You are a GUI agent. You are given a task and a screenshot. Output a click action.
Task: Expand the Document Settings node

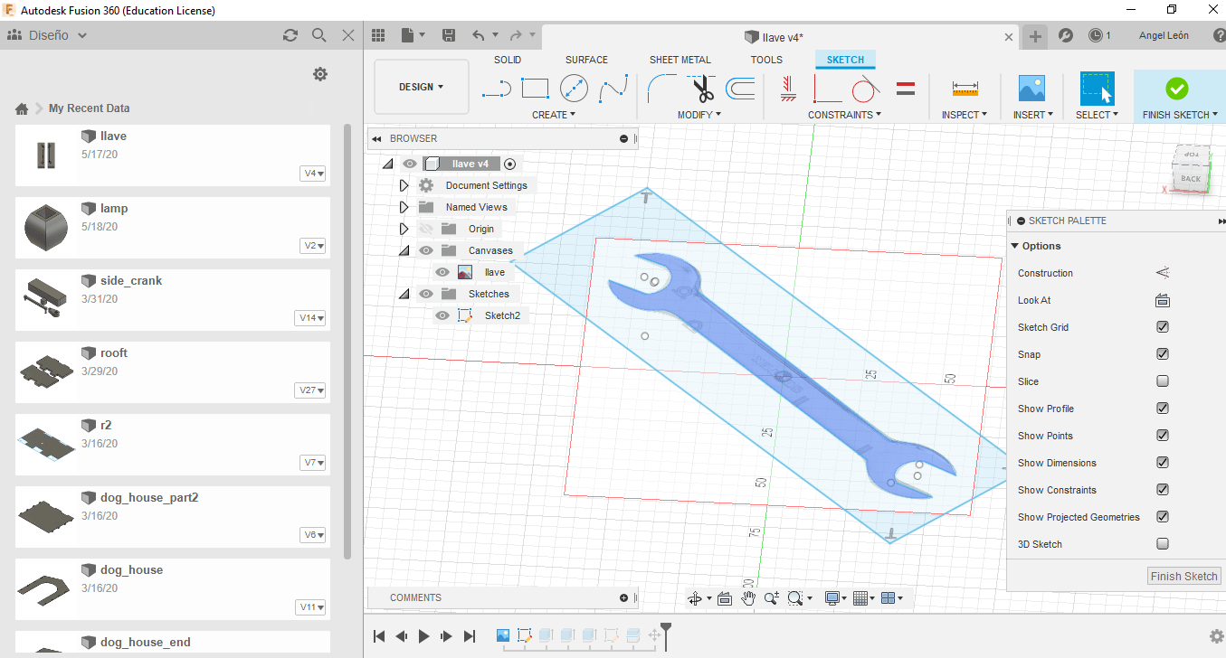pyautogui.click(x=404, y=185)
